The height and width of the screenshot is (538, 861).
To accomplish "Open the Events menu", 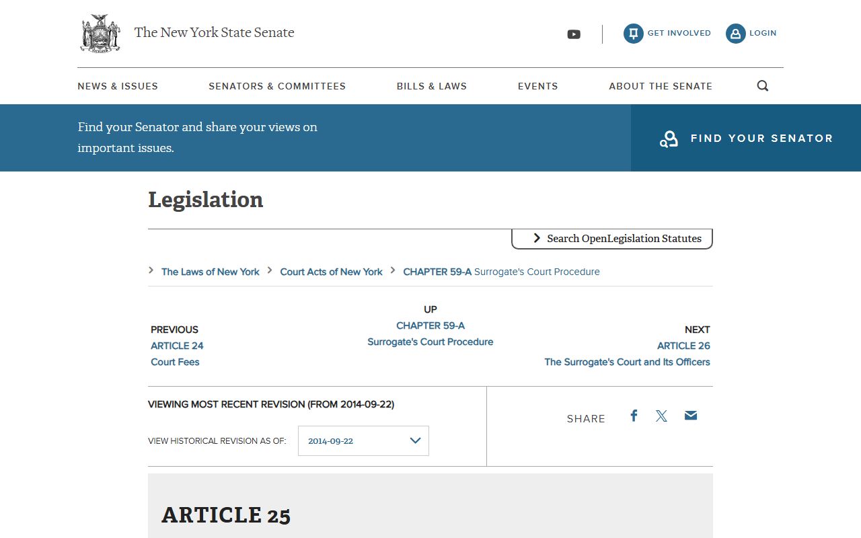I will point(538,86).
